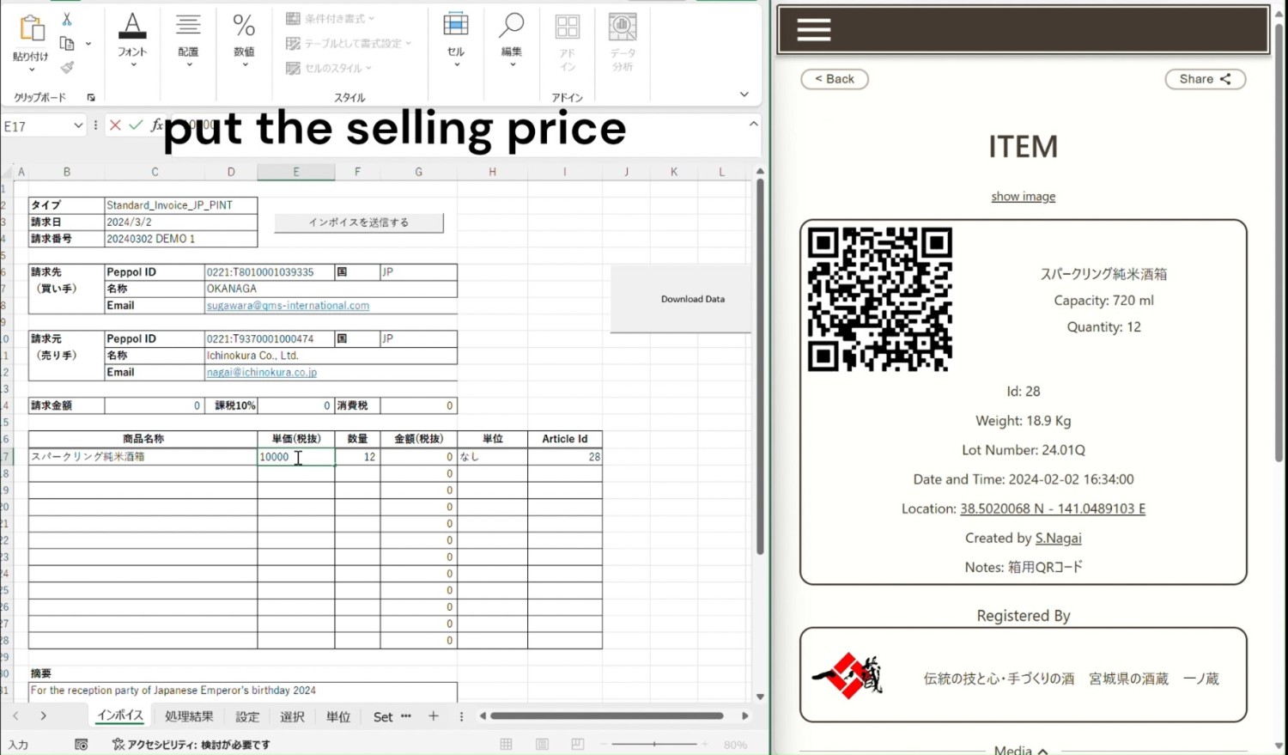The height and width of the screenshot is (755, 1288).
Task: Collapse the ribbon with chevron arrow
Action: (744, 94)
